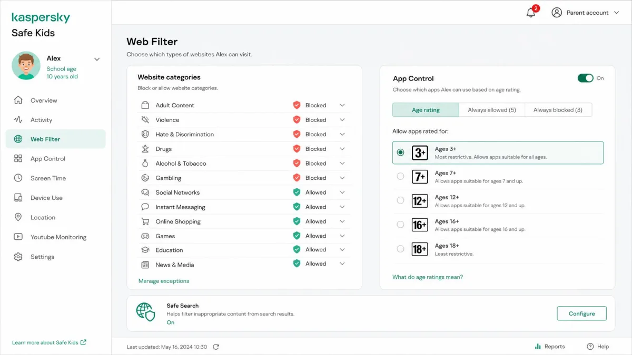The height and width of the screenshot is (355, 632).
Task: Click Alex's profile avatar
Action: coord(26,65)
